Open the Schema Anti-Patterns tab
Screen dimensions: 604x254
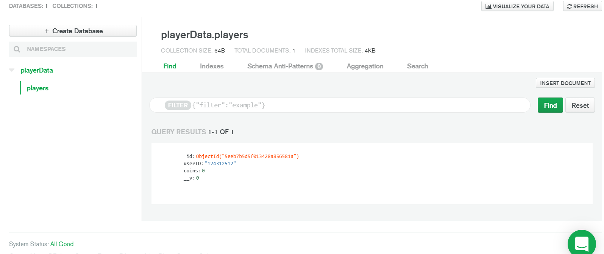click(x=280, y=66)
